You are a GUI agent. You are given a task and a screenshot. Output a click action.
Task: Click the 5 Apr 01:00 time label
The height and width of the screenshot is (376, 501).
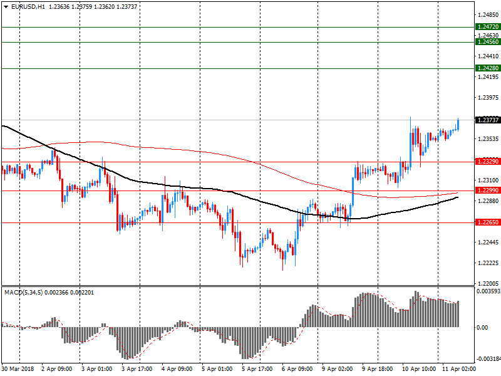point(217,369)
